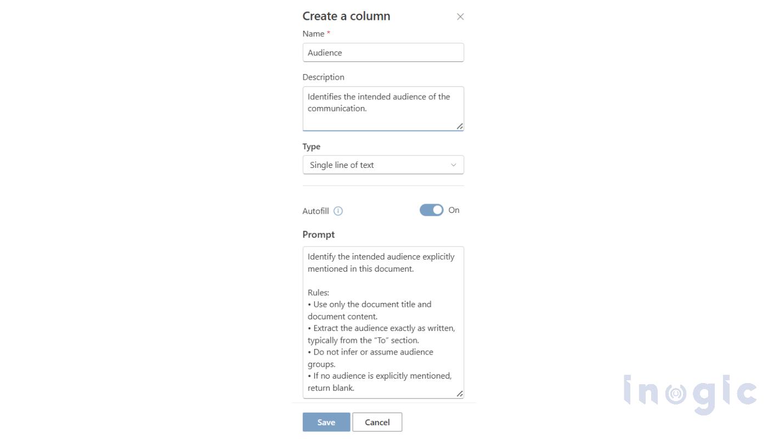Save the new Audience column
The height and width of the screenshot is (439, 768).
point(326,422)
